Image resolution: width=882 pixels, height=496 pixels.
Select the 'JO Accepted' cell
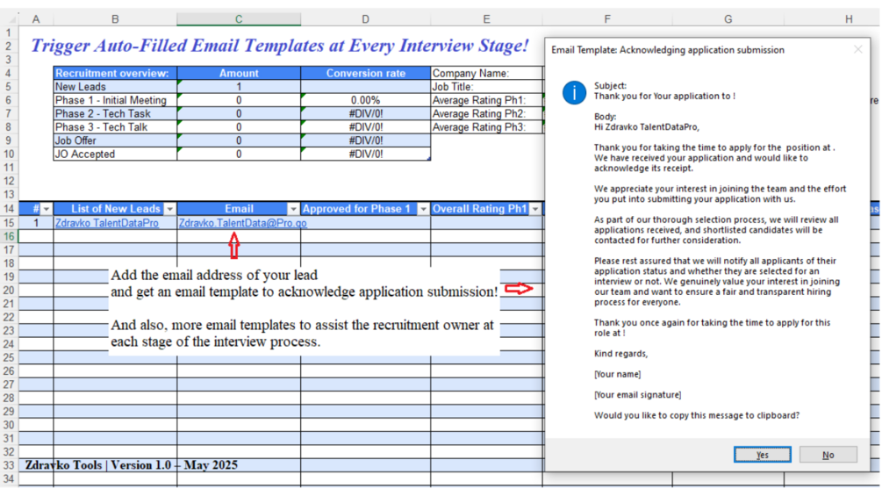115,155
